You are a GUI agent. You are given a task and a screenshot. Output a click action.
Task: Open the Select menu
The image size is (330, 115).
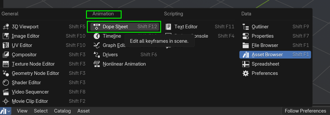(x=41, y=111)
